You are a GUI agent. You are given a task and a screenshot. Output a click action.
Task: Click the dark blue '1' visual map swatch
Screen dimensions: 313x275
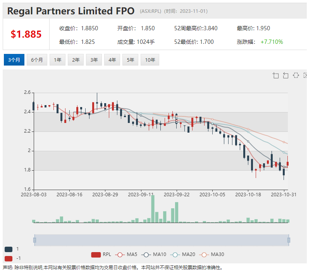pos(8,249)
